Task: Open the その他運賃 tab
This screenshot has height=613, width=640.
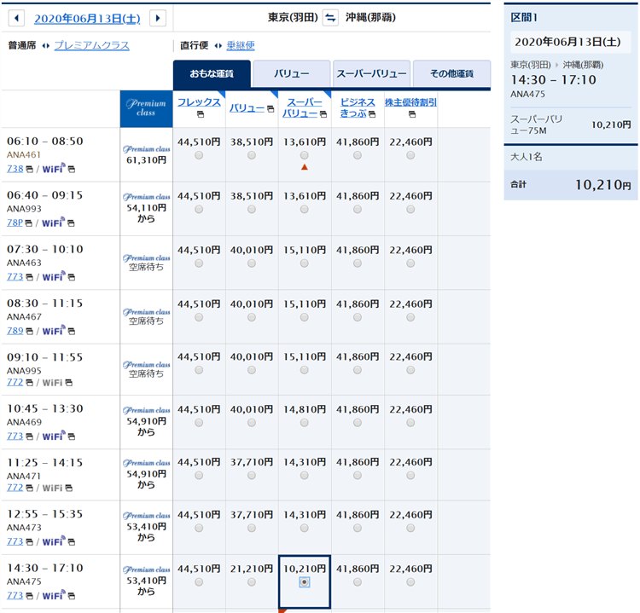Action: click(451, 74)
